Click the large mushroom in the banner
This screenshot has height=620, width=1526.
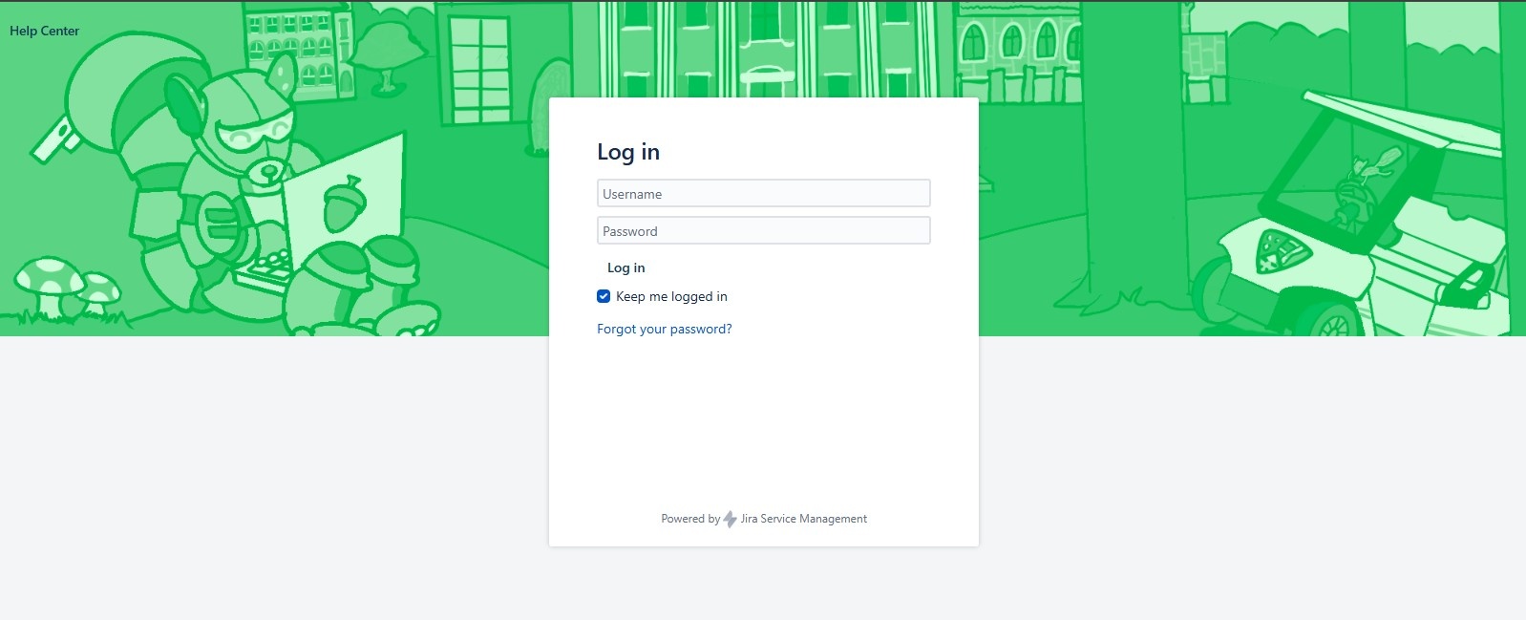(48, 279)
